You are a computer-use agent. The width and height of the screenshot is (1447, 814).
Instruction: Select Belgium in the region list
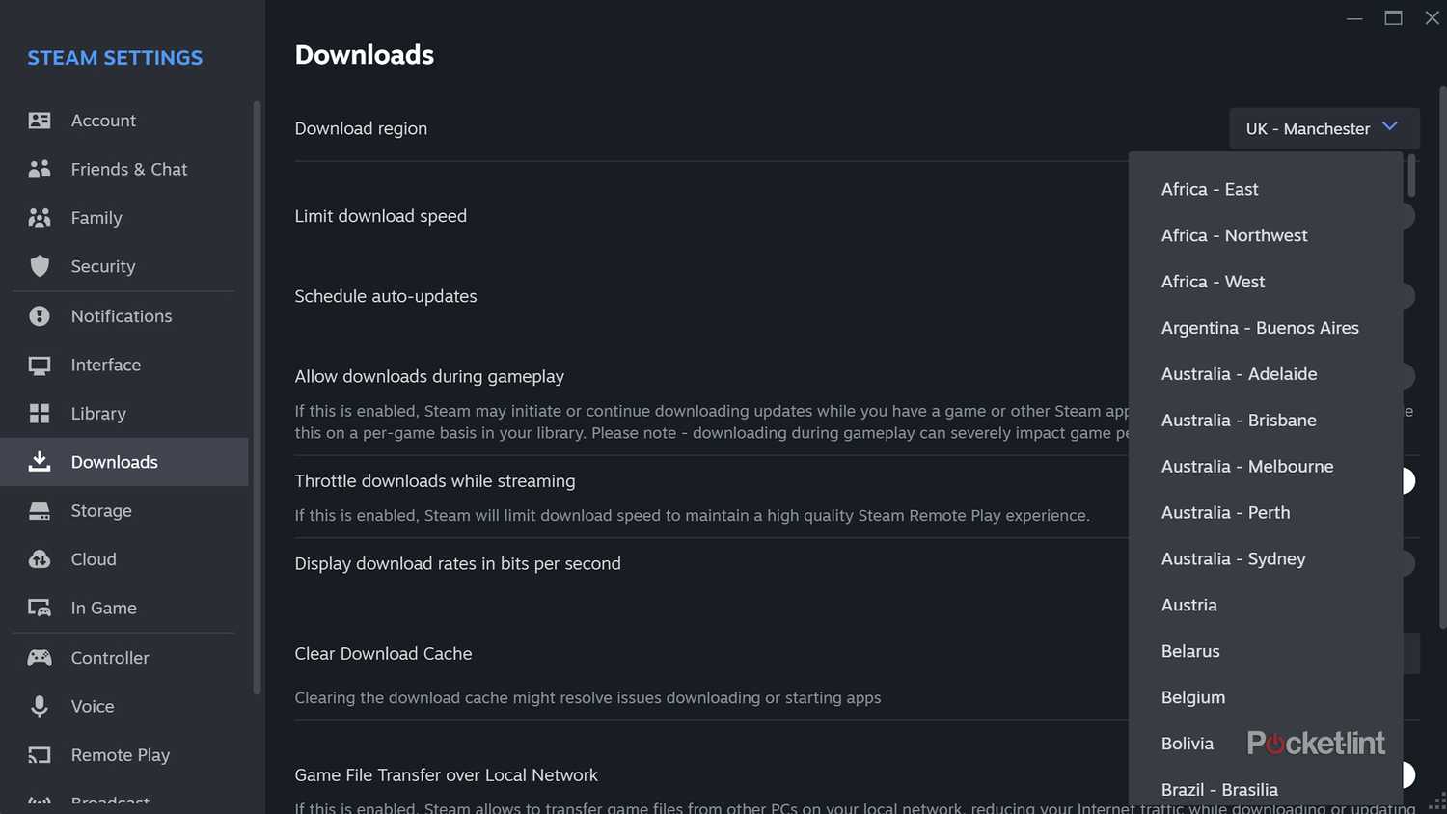coord(1192,697)
